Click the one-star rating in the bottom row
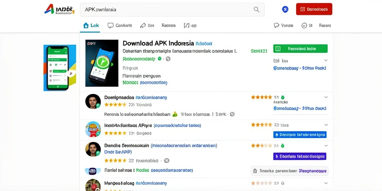382x191 pixels. pos(262,183)
